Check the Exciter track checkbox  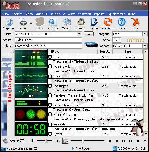tap(50, 57)
